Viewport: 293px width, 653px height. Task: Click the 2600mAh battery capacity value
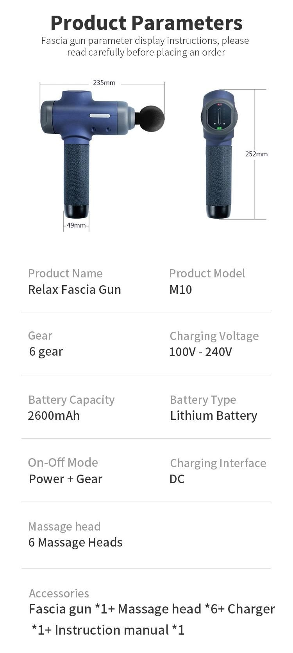(54, 416)
